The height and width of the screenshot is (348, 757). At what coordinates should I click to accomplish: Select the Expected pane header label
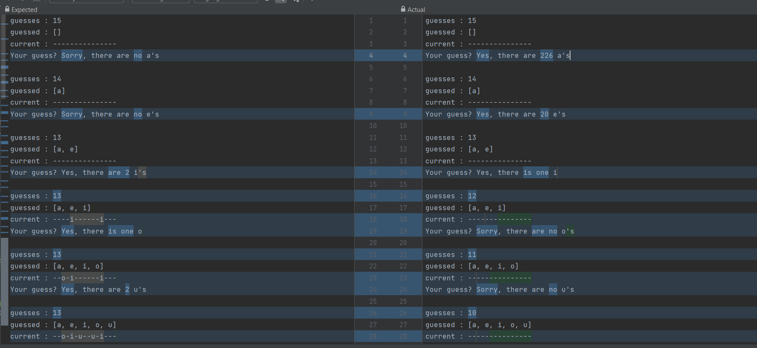click(24, 9)
